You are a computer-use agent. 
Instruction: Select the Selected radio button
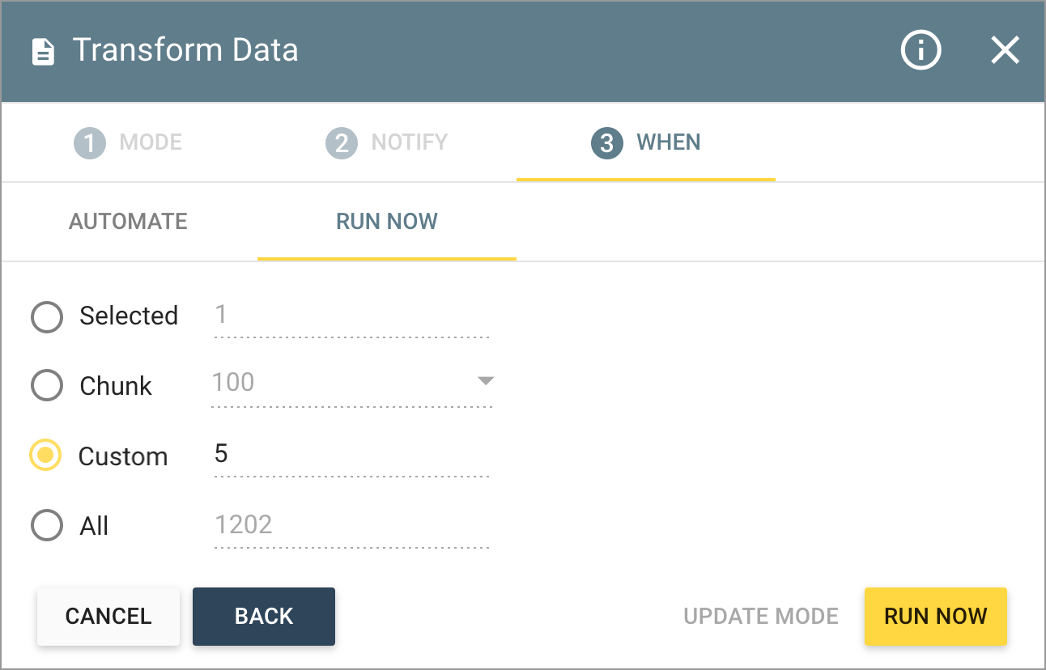pyautogui.click(x=46, y=316)
